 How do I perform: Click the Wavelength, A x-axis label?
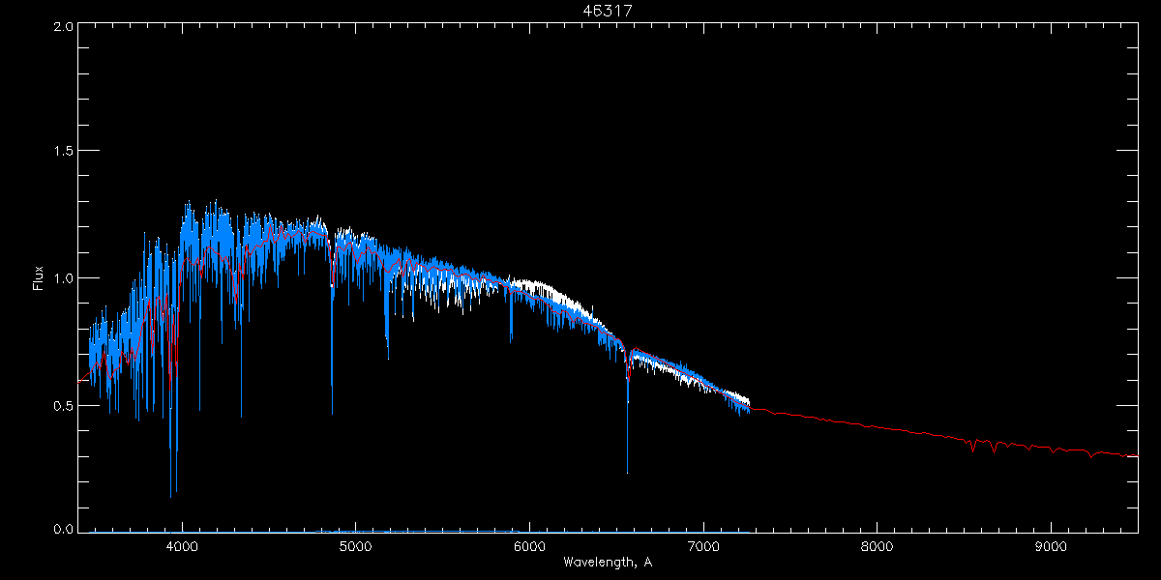point(607,563)
